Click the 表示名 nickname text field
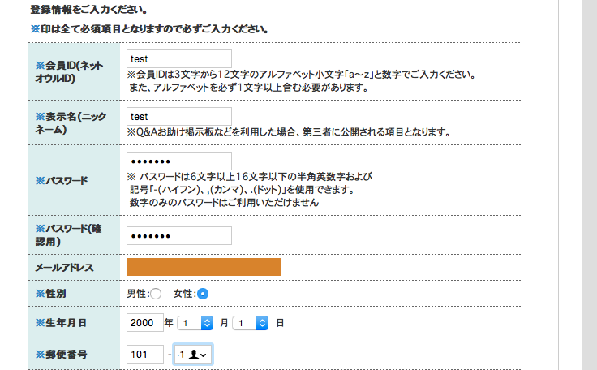 pyautogui.click(x=179, y=117)
